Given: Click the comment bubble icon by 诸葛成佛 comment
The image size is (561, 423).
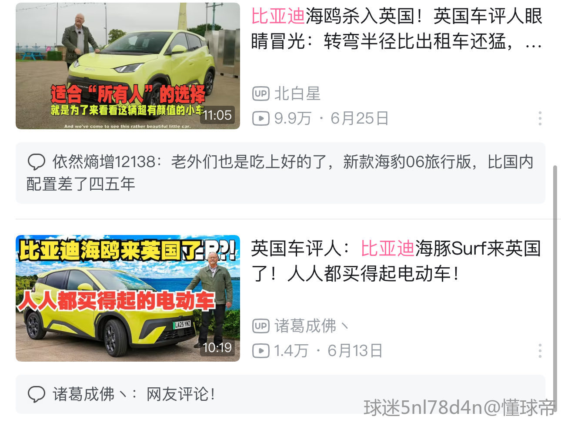Looking at the screenshot, I should (36, 395).
